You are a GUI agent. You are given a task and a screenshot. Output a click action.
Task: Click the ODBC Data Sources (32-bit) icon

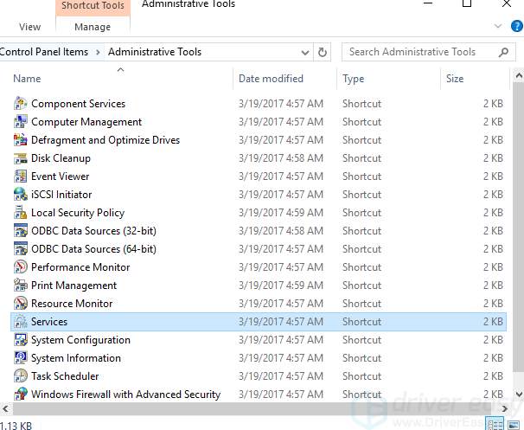[x=21, y=231]
